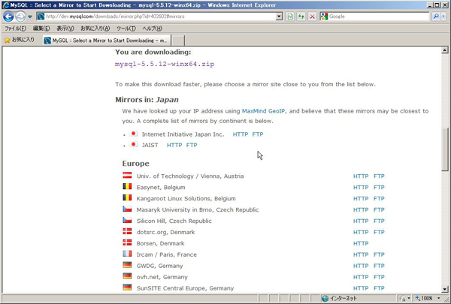Click the Refresh page icon

tap(301, 17)
